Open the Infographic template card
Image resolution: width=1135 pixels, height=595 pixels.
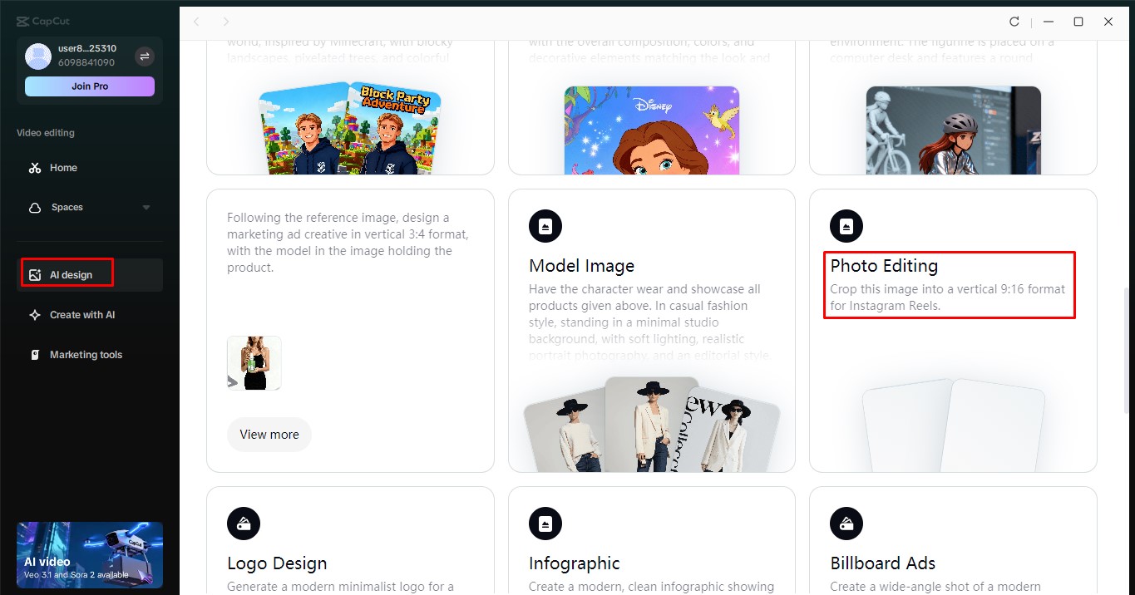point(545,524)
